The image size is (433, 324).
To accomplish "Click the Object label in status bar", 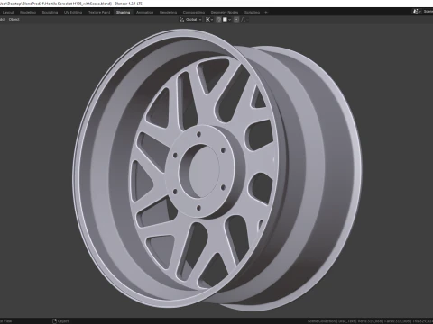I will [x=63, y=321].
